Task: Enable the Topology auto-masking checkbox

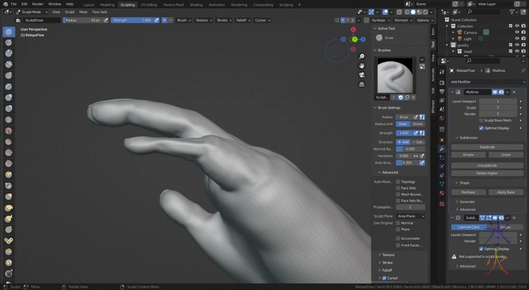Action: (398, 182)
